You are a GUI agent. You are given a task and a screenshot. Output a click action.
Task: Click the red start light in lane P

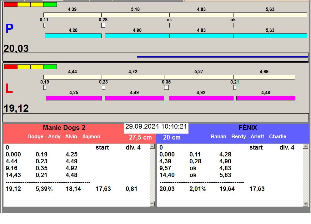click(x=11, y=5)
